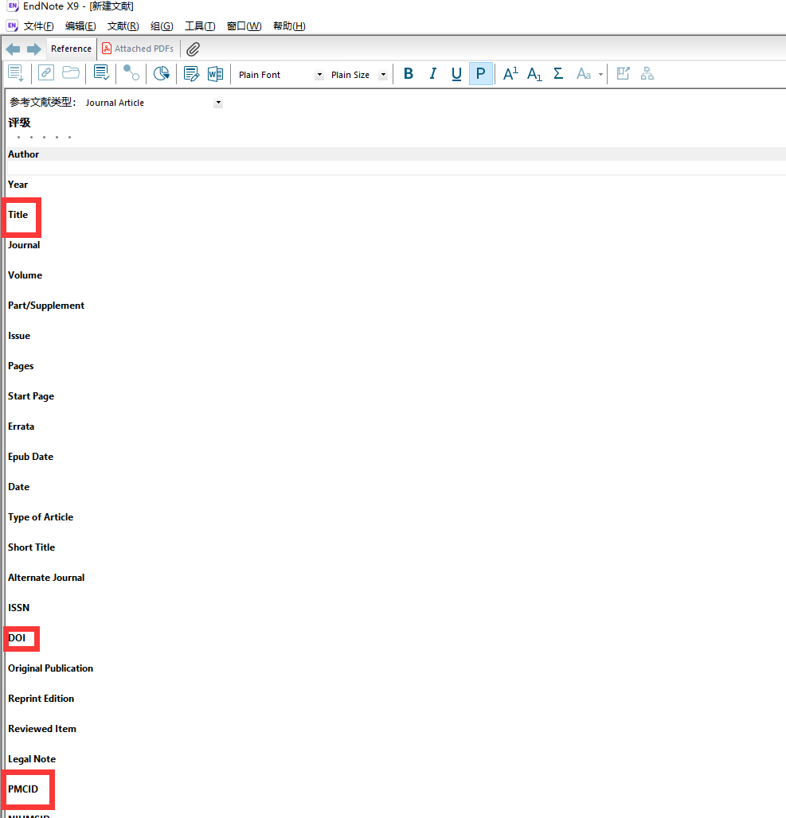Image resolution: width=786 pixels, height=818 pixels.
Task: Click the document with checkmark icon
Action: click(101, 73)
